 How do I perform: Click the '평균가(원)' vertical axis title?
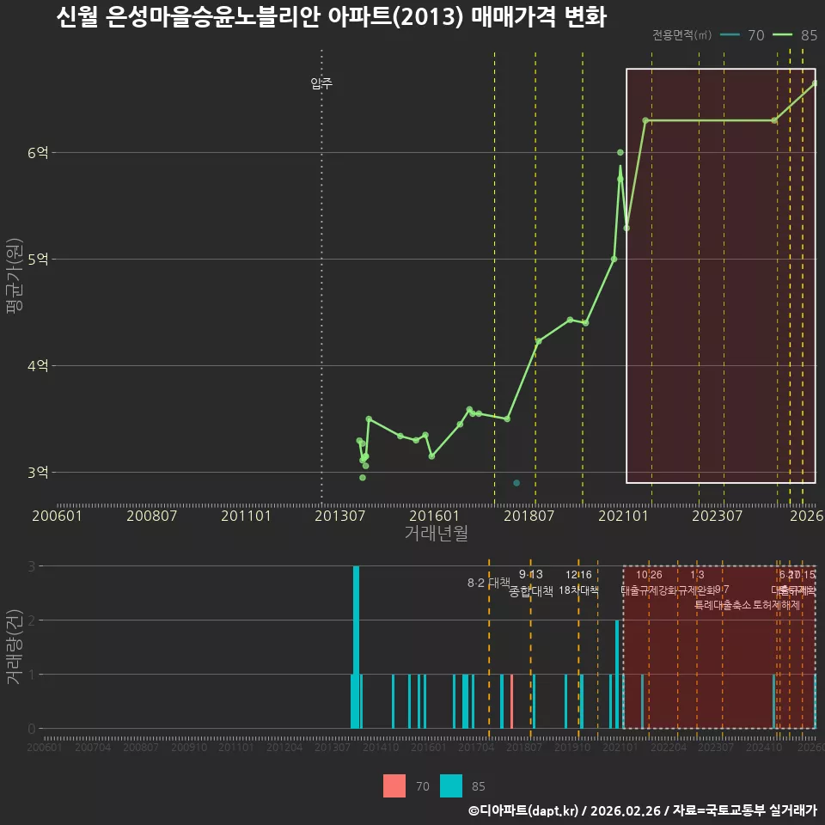15,276
